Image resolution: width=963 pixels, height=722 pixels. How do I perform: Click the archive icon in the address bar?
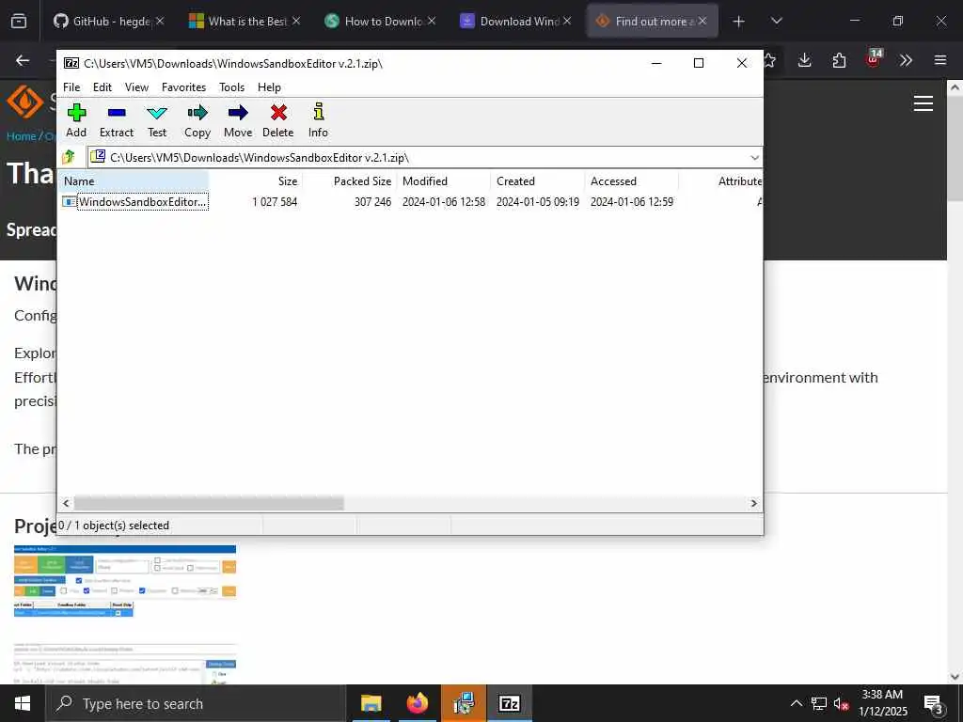point(98,157)
